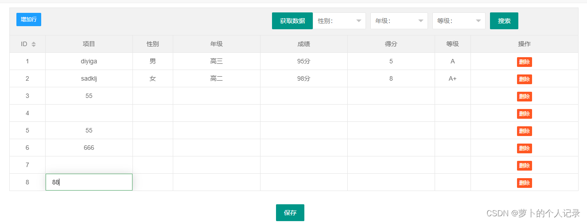This screenshot has width=587, height=222.
Task: Click the 增加行 add row button
Action: click(29, 19)
